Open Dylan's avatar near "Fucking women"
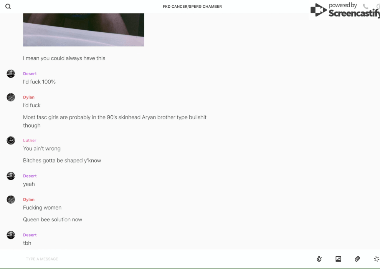The height and width of the screenshot is (269, 380). [11, 199]
